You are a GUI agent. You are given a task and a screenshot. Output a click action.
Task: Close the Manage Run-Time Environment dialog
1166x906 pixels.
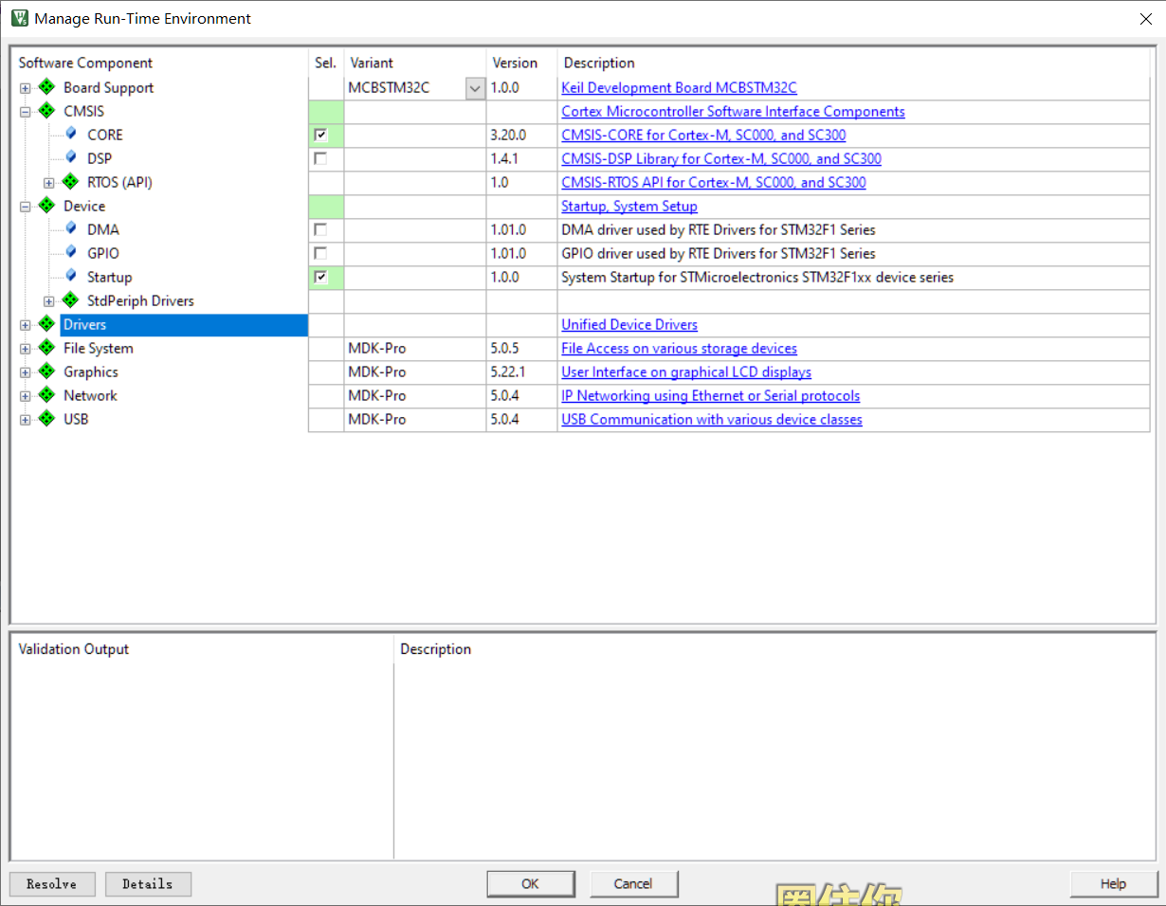pos(1144,18)
